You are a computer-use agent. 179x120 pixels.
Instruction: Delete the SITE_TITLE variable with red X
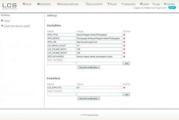(x=124, y=35)
